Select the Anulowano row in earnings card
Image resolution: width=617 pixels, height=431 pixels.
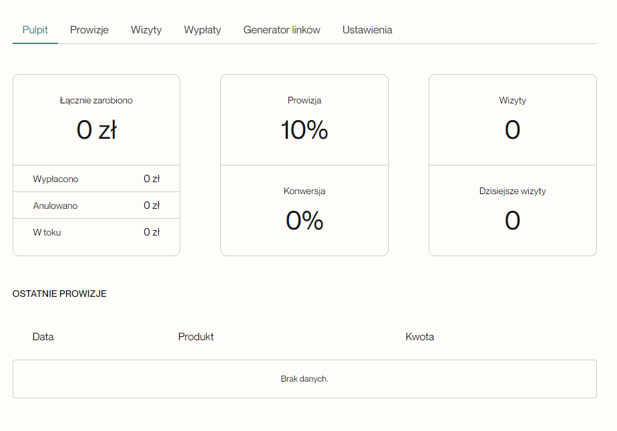click(x=96, y=205)
